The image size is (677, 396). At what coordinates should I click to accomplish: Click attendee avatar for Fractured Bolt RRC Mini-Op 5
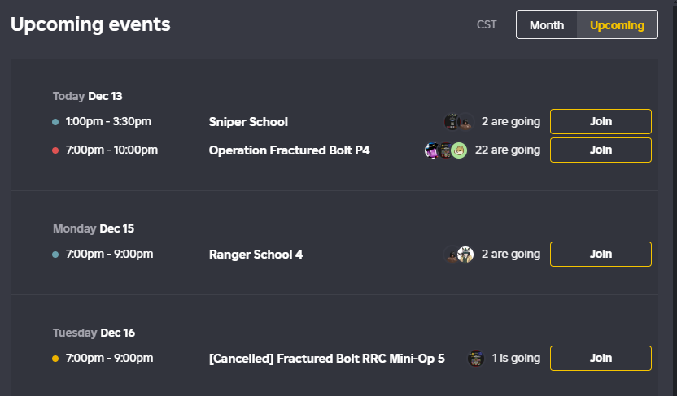[x=476, y=359]
